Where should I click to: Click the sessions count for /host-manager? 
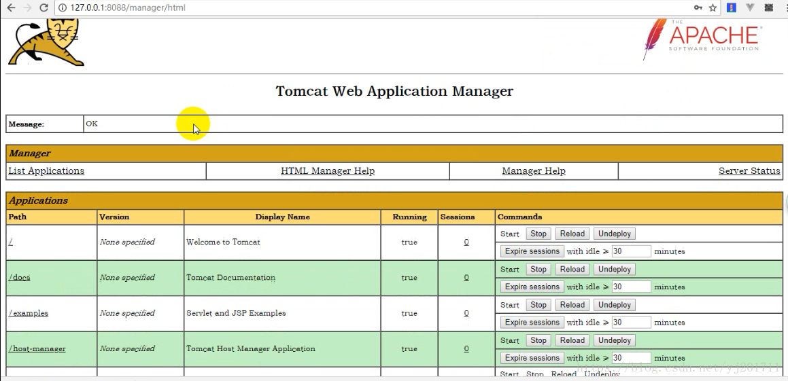tap(466, 349)
